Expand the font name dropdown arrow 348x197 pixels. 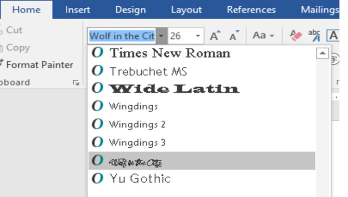(162, 36)
